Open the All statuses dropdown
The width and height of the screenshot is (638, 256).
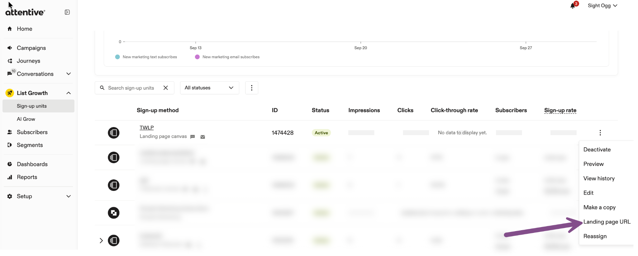pyautogui.click(x=210, y=88)
